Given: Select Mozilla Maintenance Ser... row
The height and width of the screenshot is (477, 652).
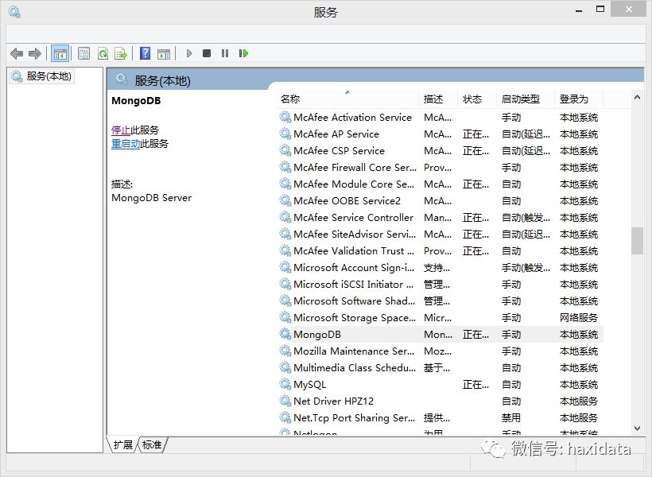Looking at the screenshot, I should [x=440, y=351].
